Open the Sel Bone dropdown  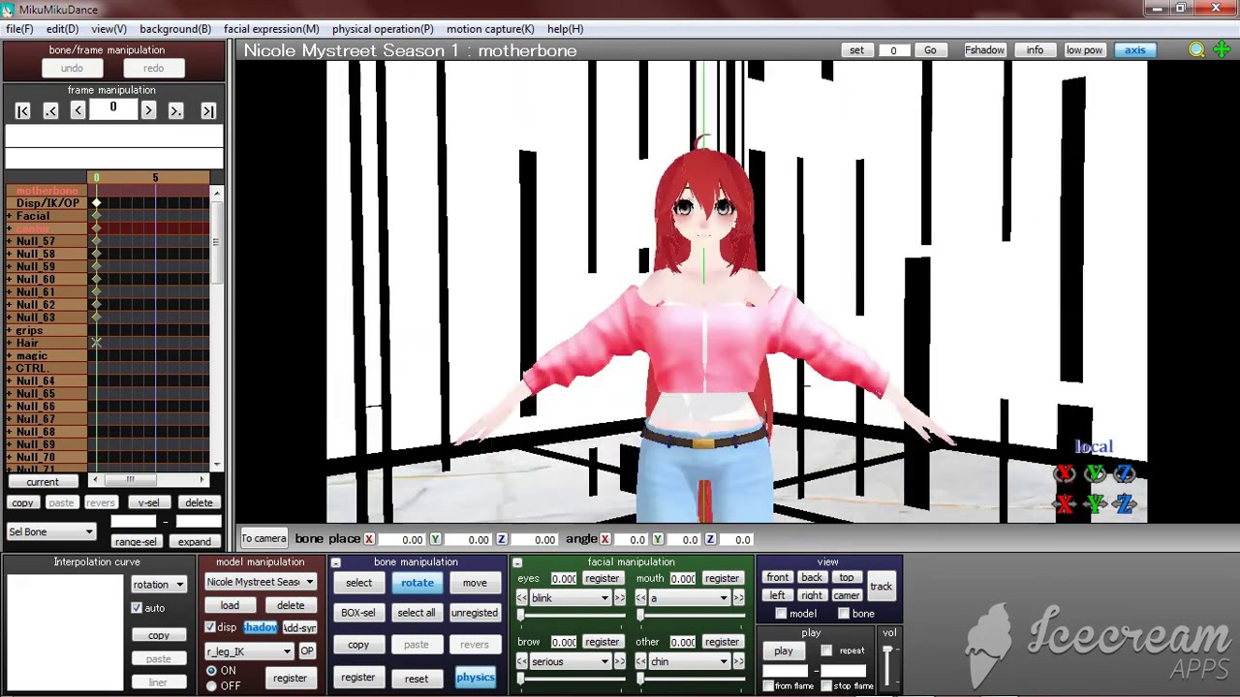point(50,532)
